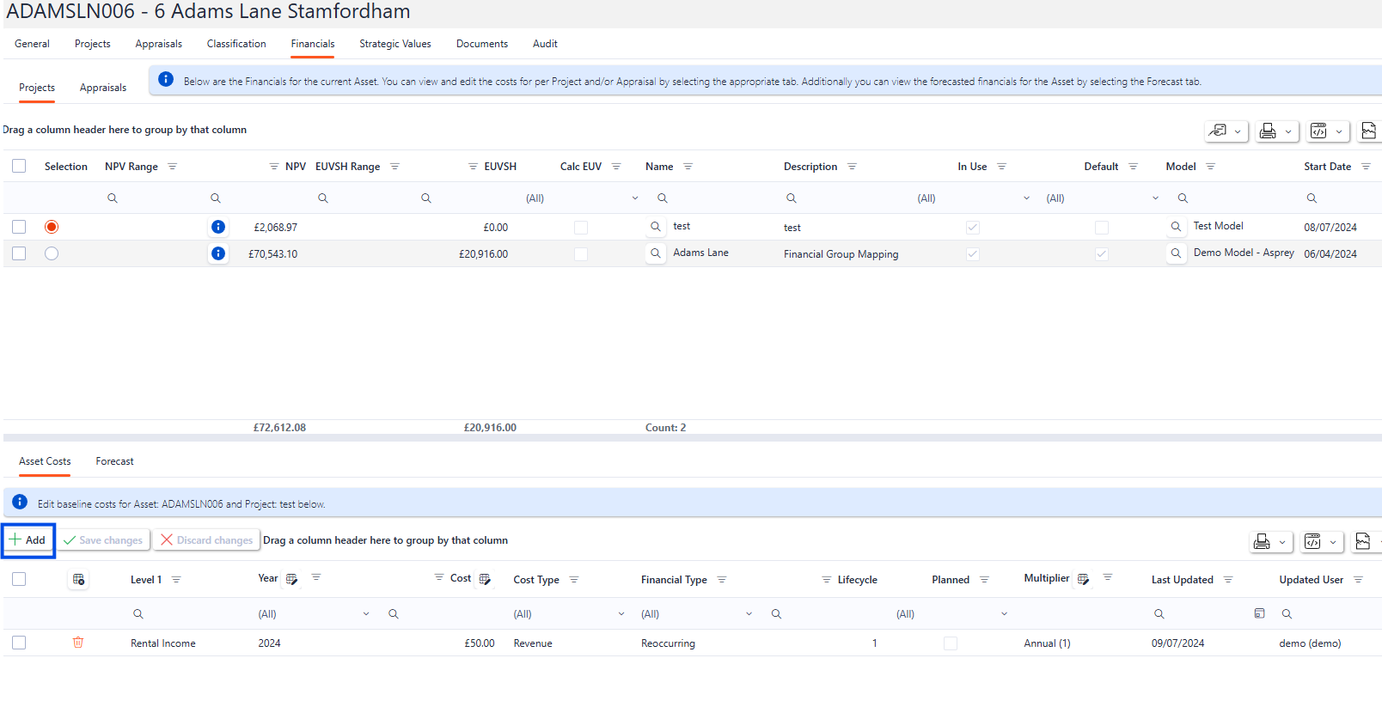The width and height of the screenshot is (1382, 707).
Task: Click the bulk edit icon beside Year
Action: tap(292, 579)
